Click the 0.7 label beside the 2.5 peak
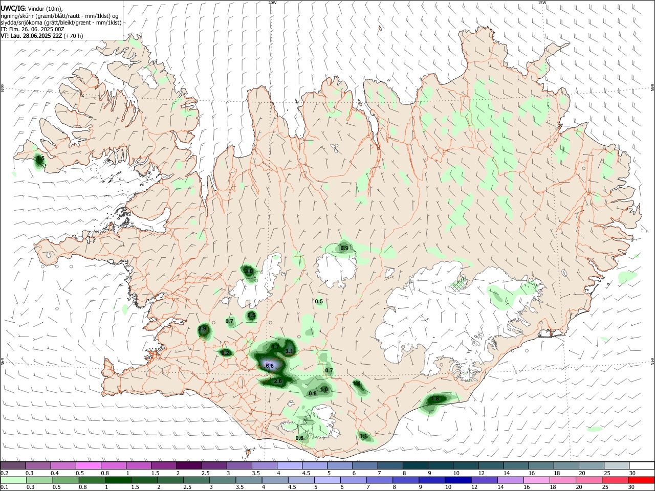Viewport: 655px width, 491px height. 229,321
